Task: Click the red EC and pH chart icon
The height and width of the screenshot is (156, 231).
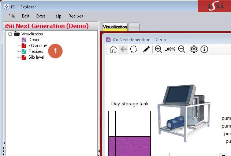Action: pos(24,46)
